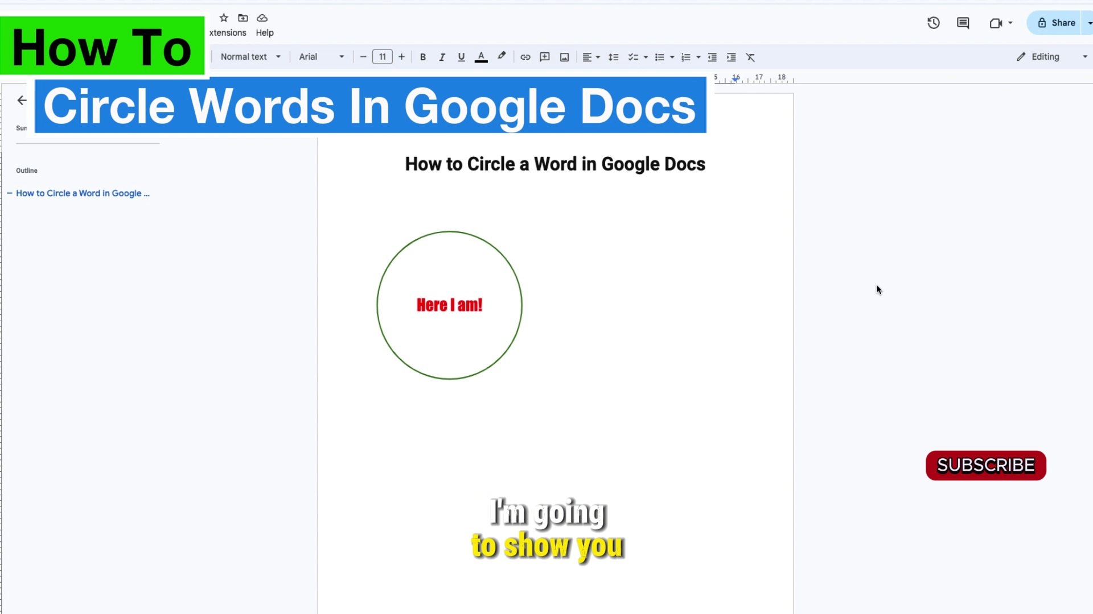The width and height of the screenshot is (1093, 614).
Task: Toggle bold formatting
Action: pos(422,57)
